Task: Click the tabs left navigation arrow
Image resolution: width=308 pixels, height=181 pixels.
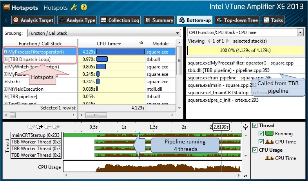Action: [6, 20]
